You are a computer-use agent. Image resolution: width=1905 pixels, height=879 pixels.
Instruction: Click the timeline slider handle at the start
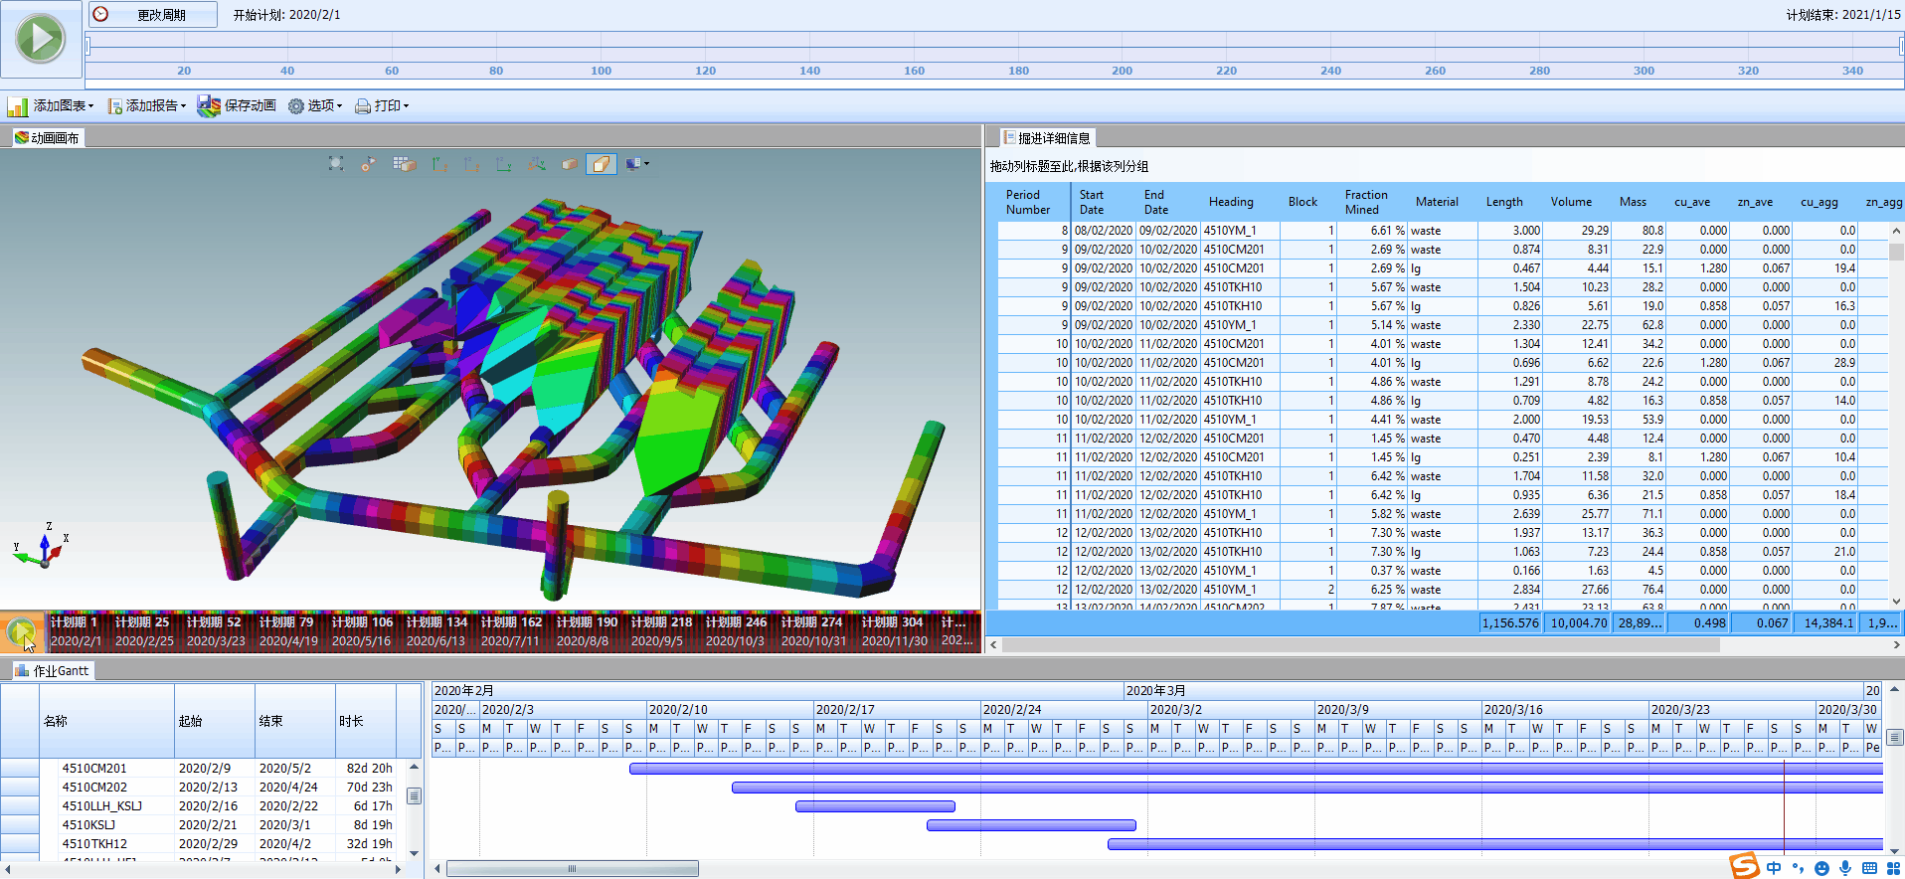point(88,45)
